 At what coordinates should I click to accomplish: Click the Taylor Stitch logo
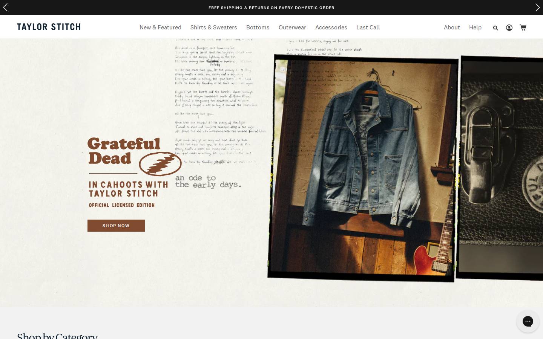tap(49, 27)
